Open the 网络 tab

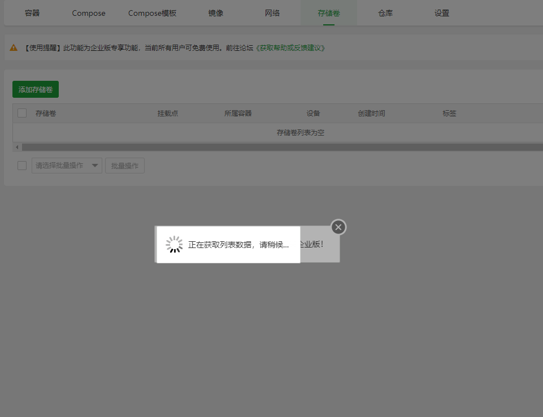point(272,12)
